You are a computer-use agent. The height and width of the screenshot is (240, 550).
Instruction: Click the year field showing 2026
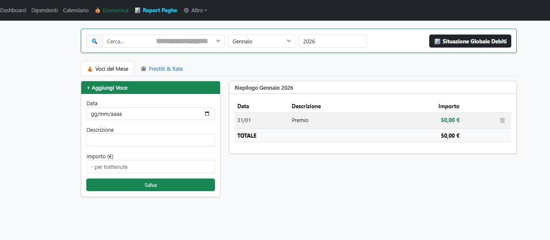coord(332,41)
